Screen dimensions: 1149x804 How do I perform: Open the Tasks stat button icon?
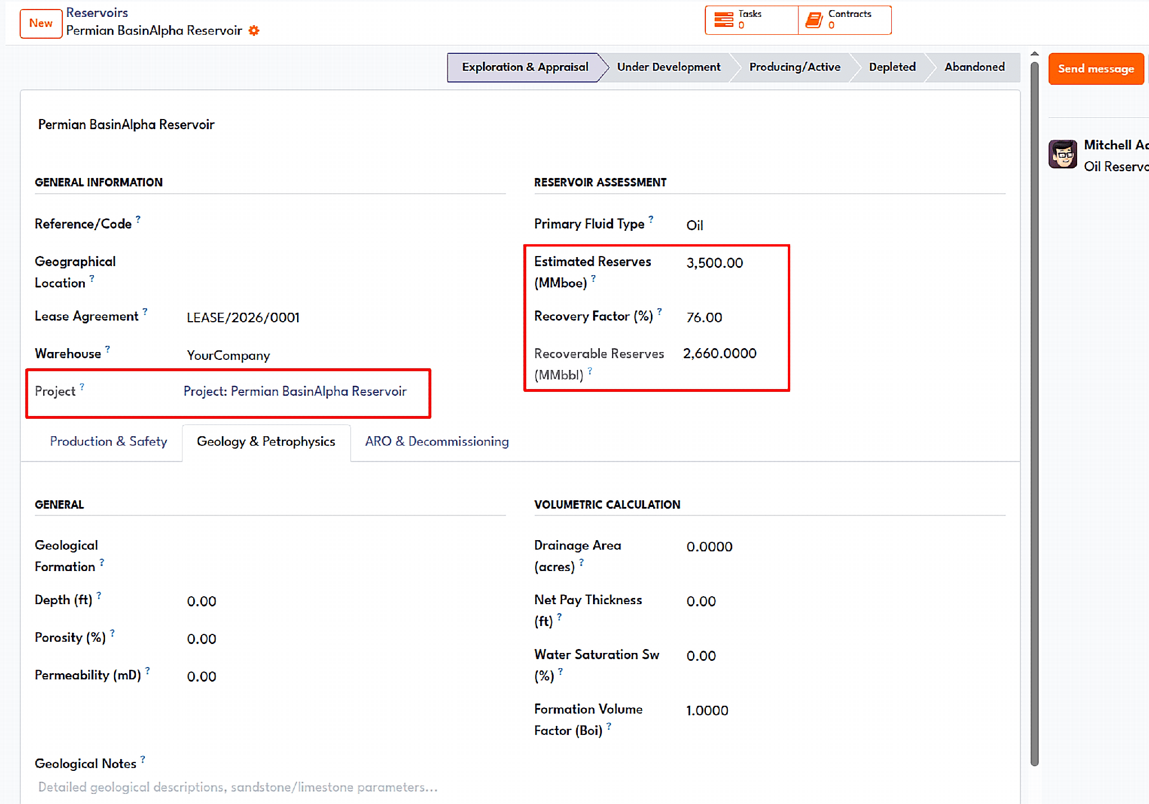point(723,20)
